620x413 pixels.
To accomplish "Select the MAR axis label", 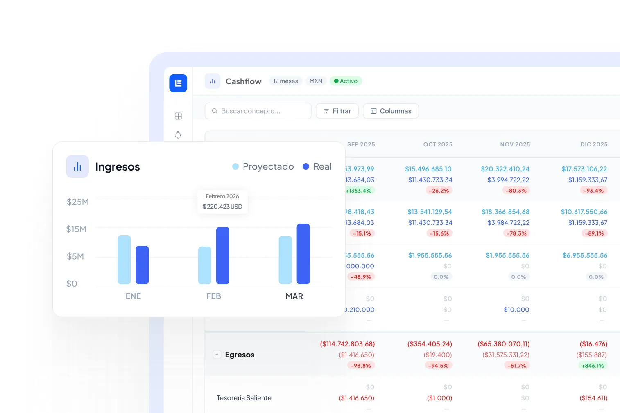I will [294, 296].
